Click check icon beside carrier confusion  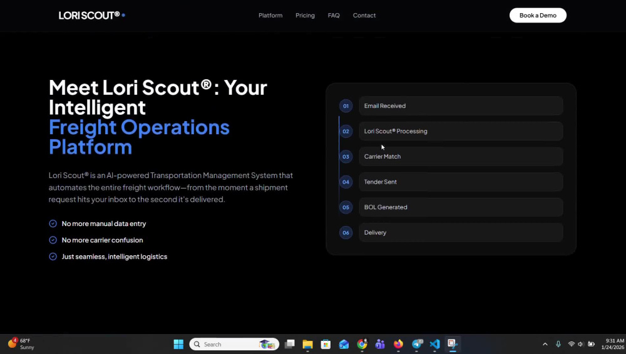pos(53,240)
